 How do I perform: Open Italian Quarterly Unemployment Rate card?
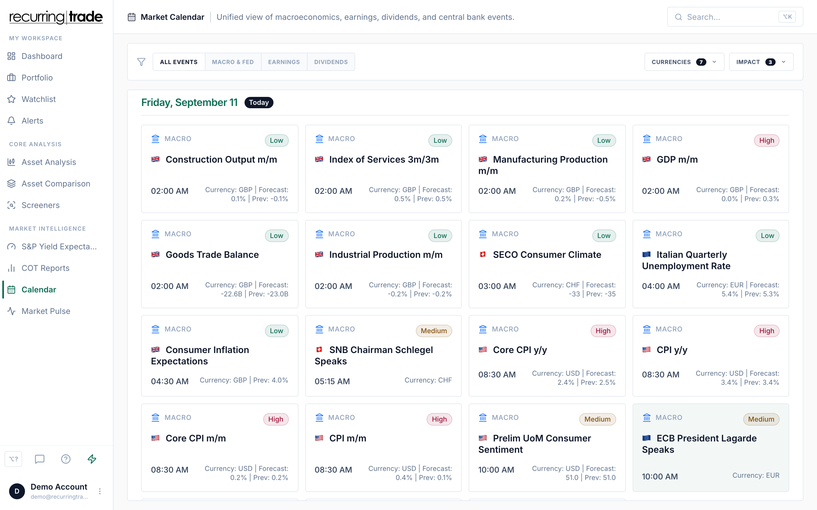[x=711, y=264]
